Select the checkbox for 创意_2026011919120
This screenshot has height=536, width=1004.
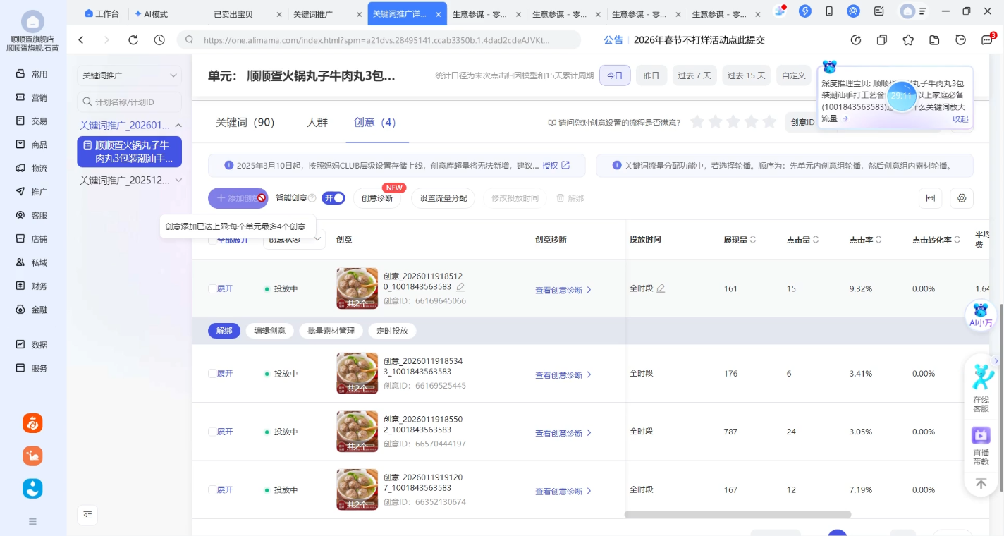coord(211,489)
